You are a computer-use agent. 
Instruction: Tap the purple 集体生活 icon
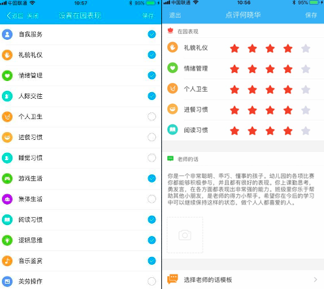7,199
